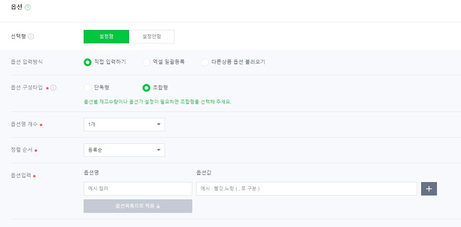461x227 pixels.
Task: Click the dropdown arrow on the 1개 selector
Action: 159,124
